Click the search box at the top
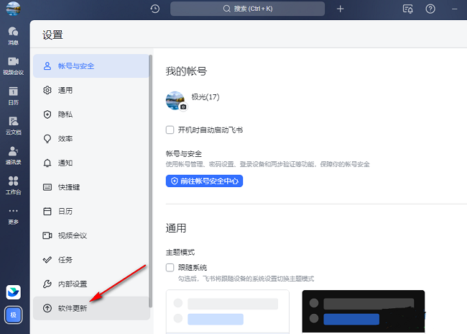 point(249,9)
